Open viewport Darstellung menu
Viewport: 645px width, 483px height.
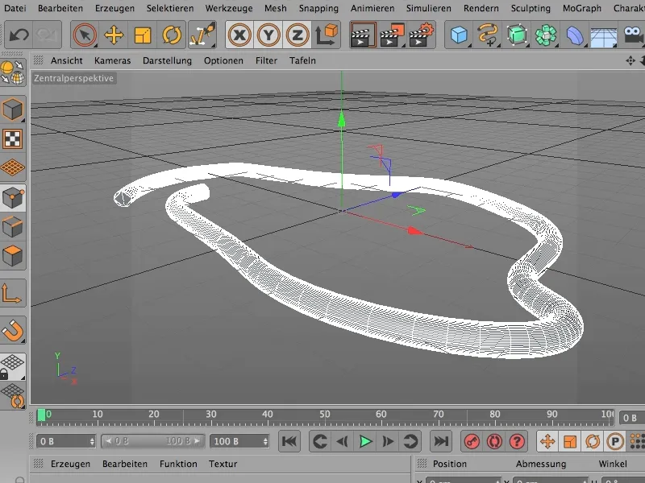point(167,61)
